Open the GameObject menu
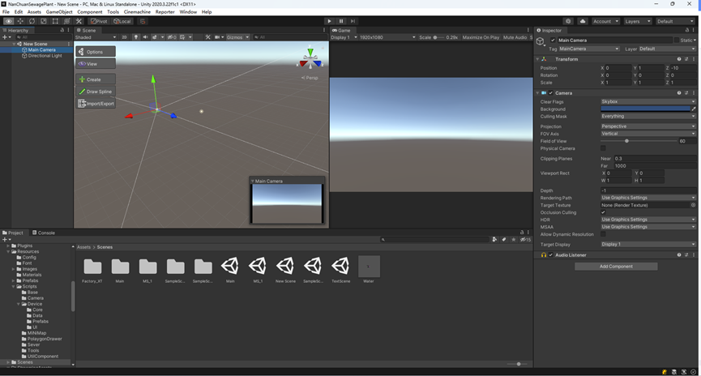 [59, 12]
